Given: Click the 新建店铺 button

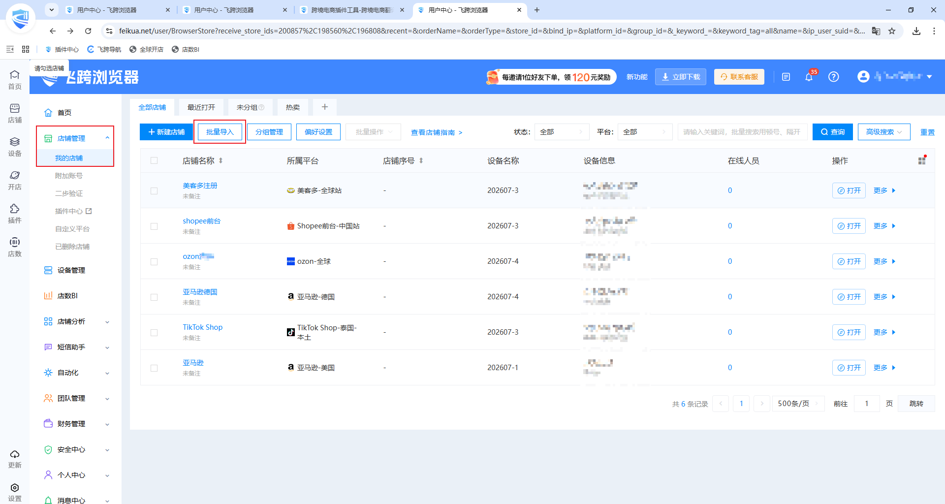Looking at the screenshot, I should tap(166, 132).
